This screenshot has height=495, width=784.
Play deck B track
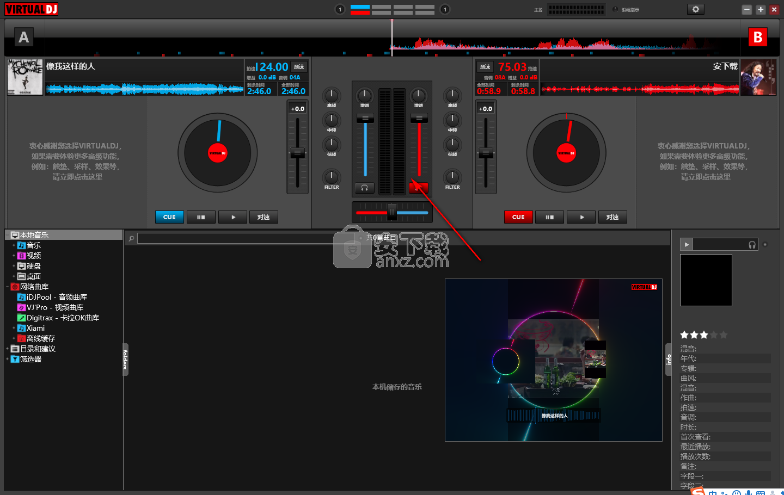pyautogui.click(x=582, y=217)
